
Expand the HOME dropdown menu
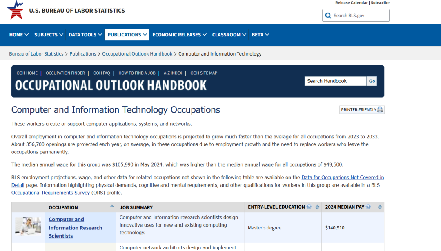pyautogui.click(x=19, y=35)
